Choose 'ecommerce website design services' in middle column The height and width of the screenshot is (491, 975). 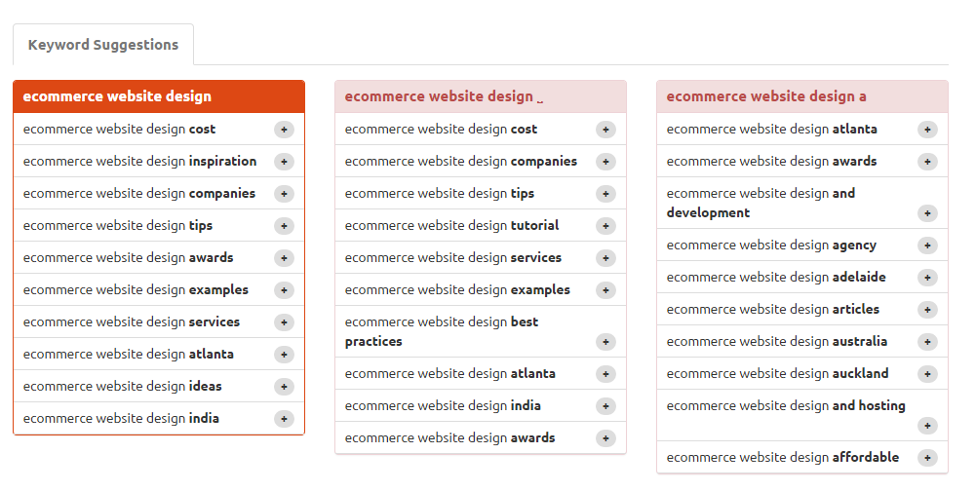tap(452, 257)
